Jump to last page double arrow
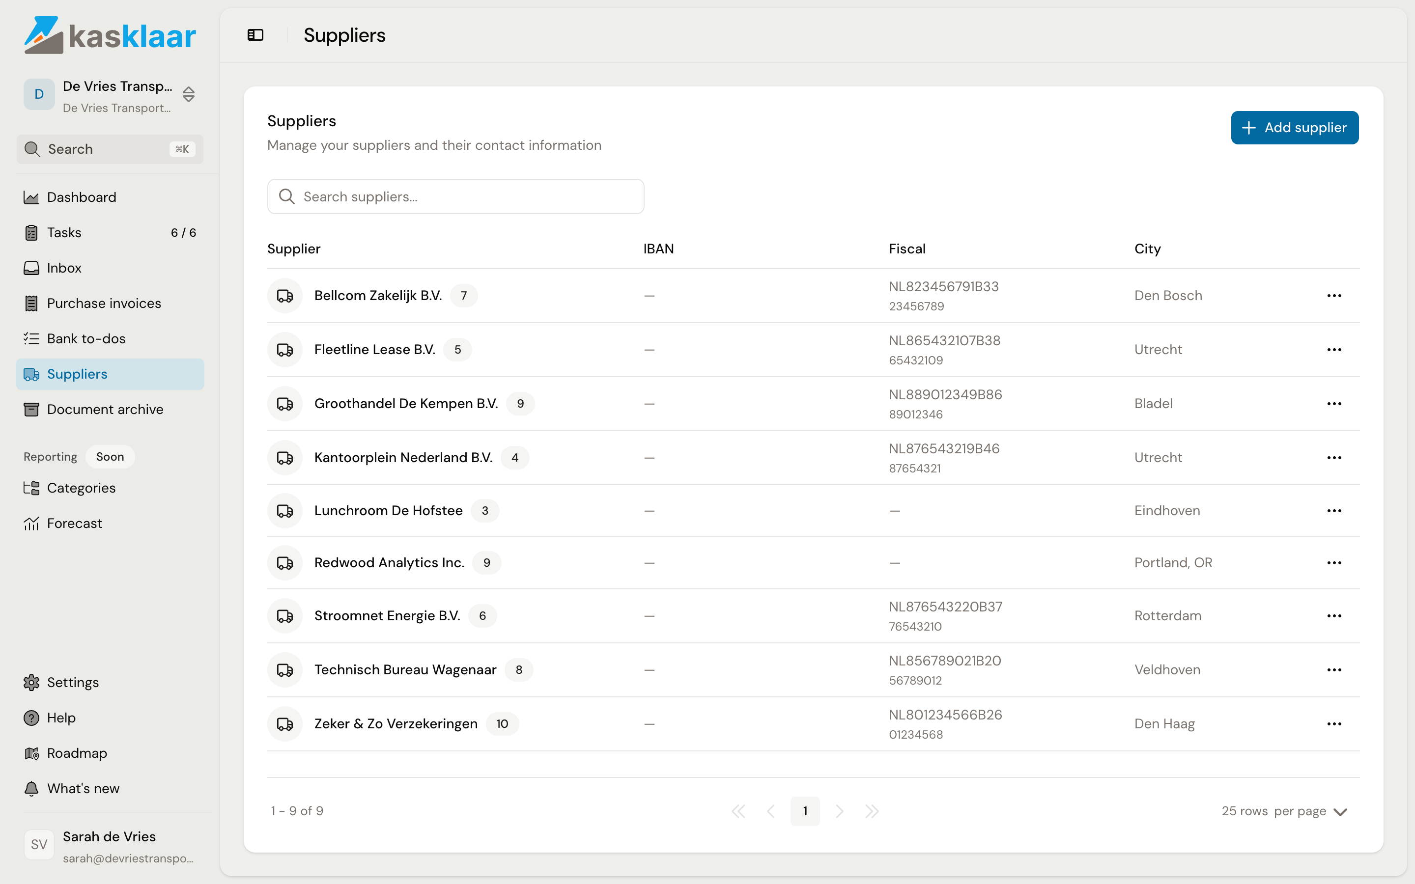Screen dimensions: 1415x884 [x=872, y=811]
